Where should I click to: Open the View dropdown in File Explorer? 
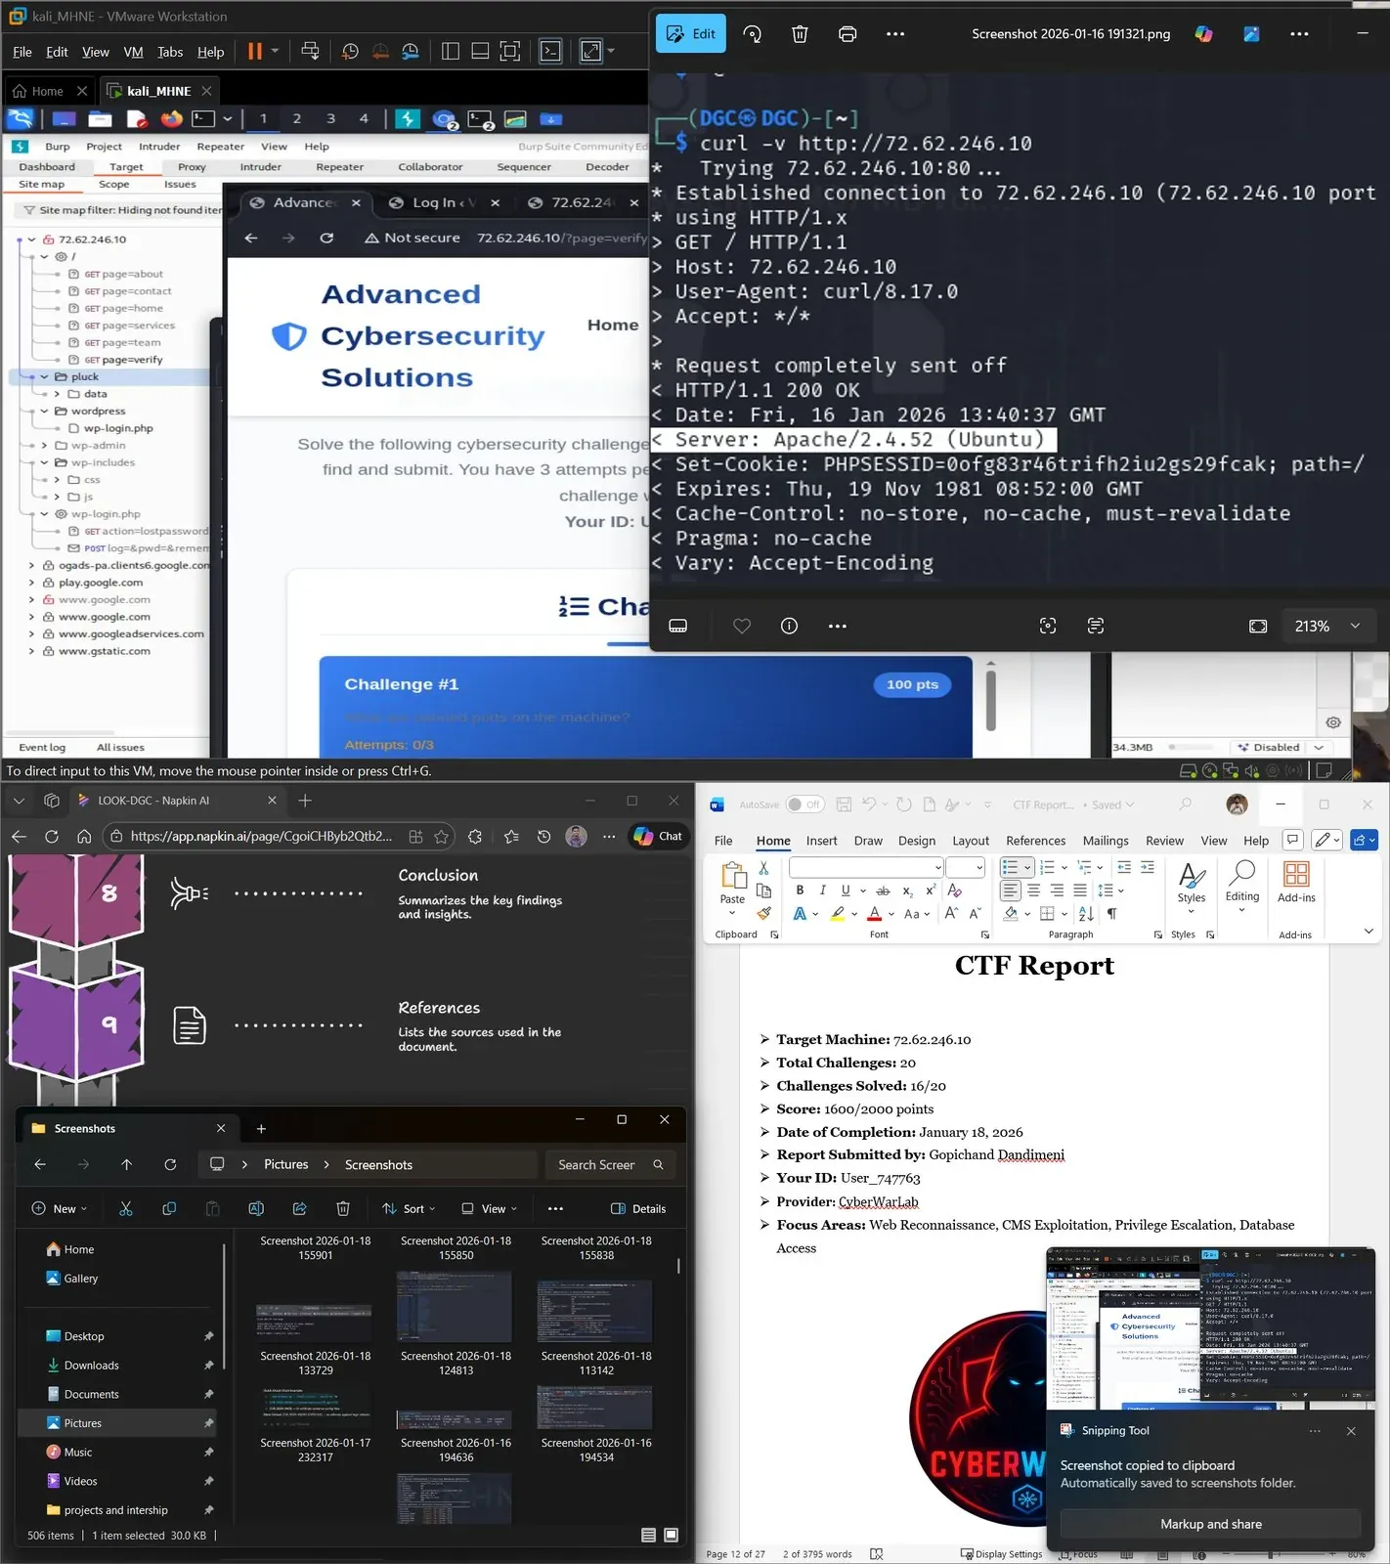[x=489, y=1209]
